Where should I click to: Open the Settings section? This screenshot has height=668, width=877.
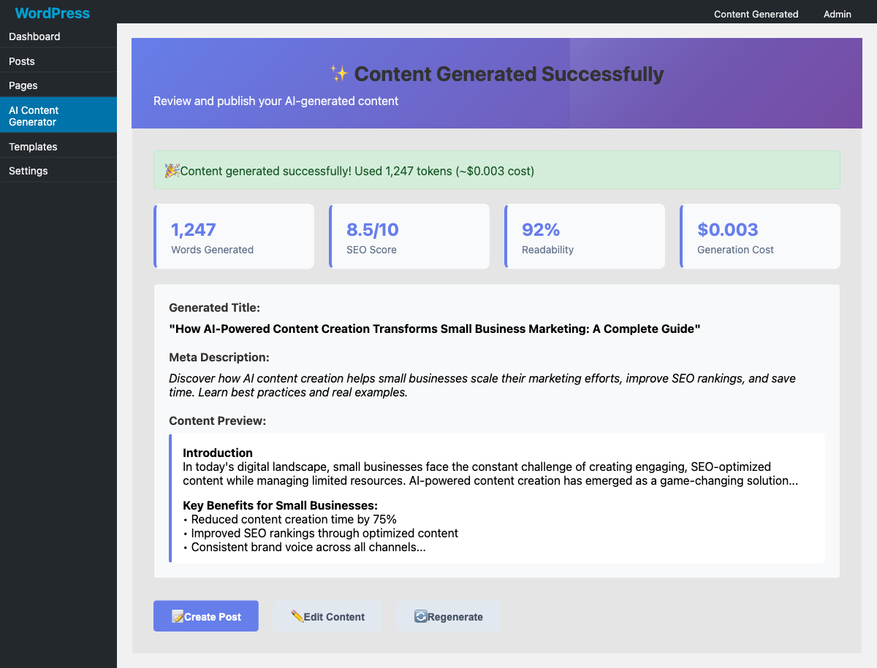[x=28, y=171]
